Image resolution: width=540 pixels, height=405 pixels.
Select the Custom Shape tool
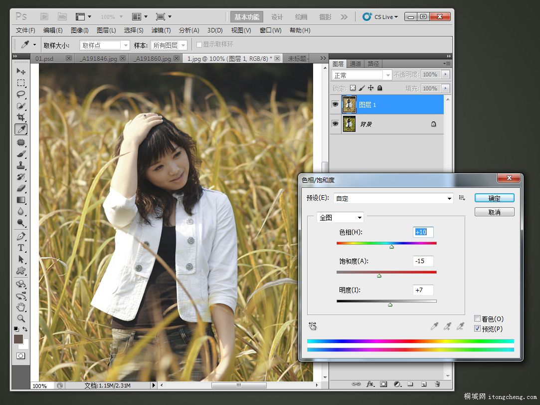tap(21, 271)
